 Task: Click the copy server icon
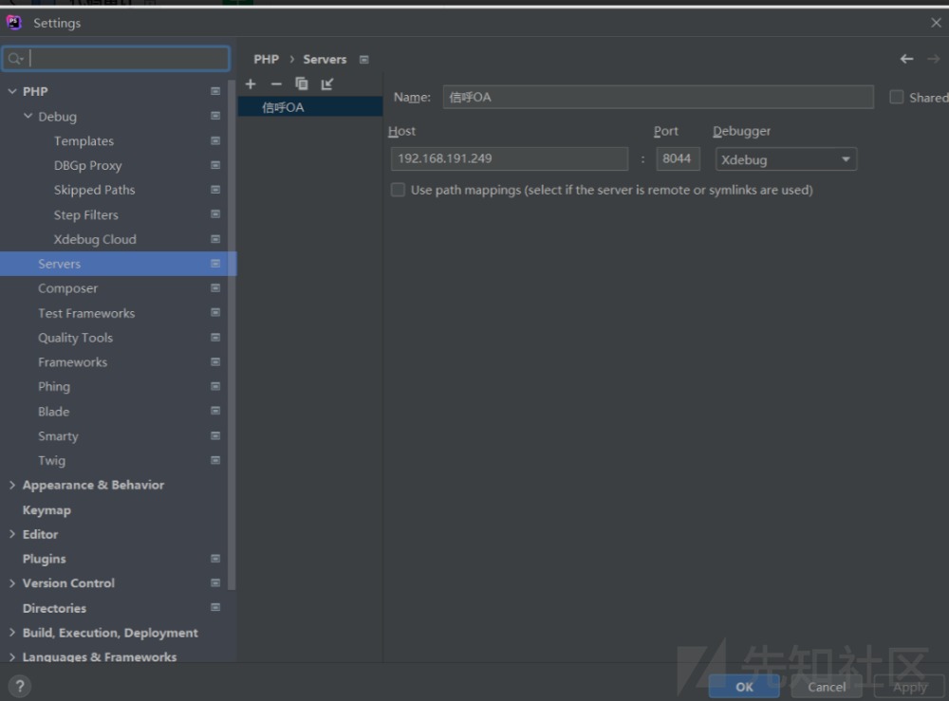302,84
